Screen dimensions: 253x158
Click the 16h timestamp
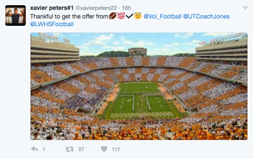(126, 8)
